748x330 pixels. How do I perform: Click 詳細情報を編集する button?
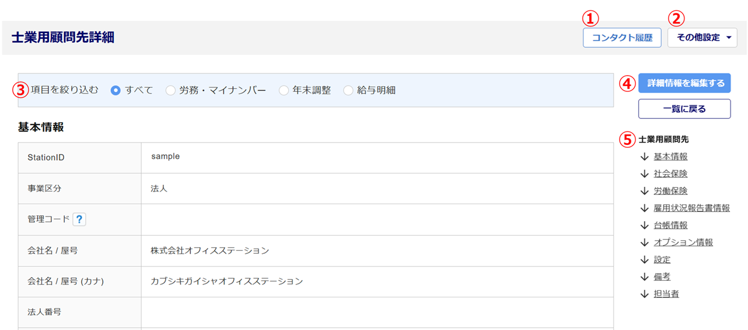(684, 83)
